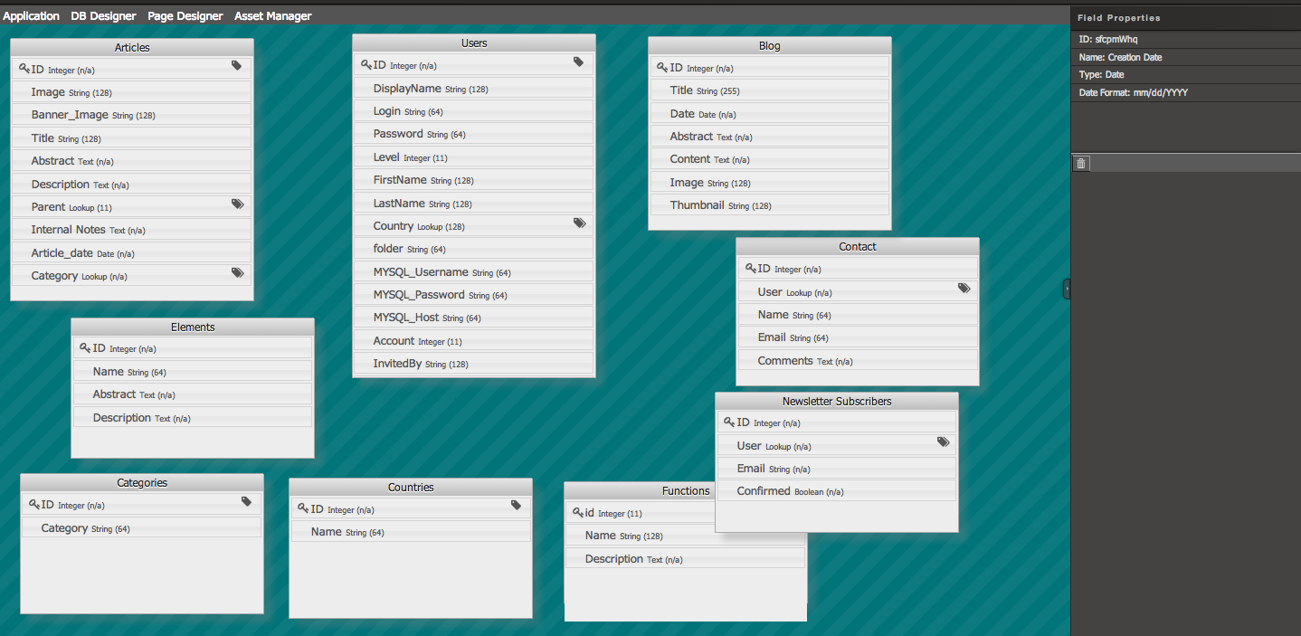The image size is (1301, 636).
Task: Click tag icon on Newsletter Subscribers User row
Action: 944,442
